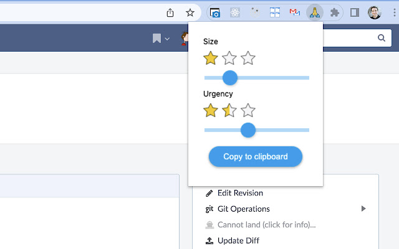Open the blue grid tiles extension
Screen dimensions: 399x249
275,12
